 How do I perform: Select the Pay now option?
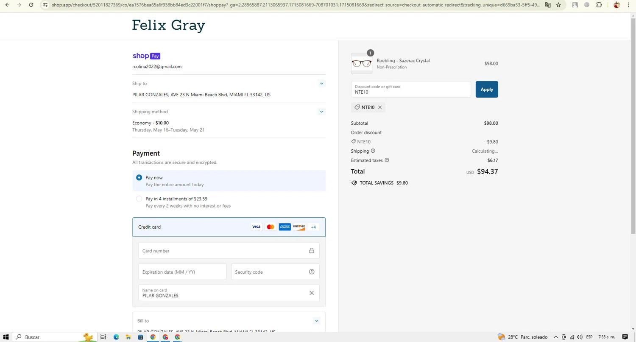(x=229, y=181)
